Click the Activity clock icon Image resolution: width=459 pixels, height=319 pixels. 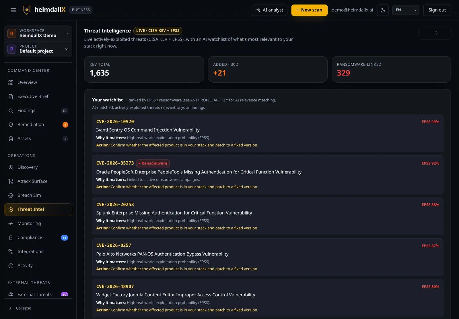coord(11,266)
